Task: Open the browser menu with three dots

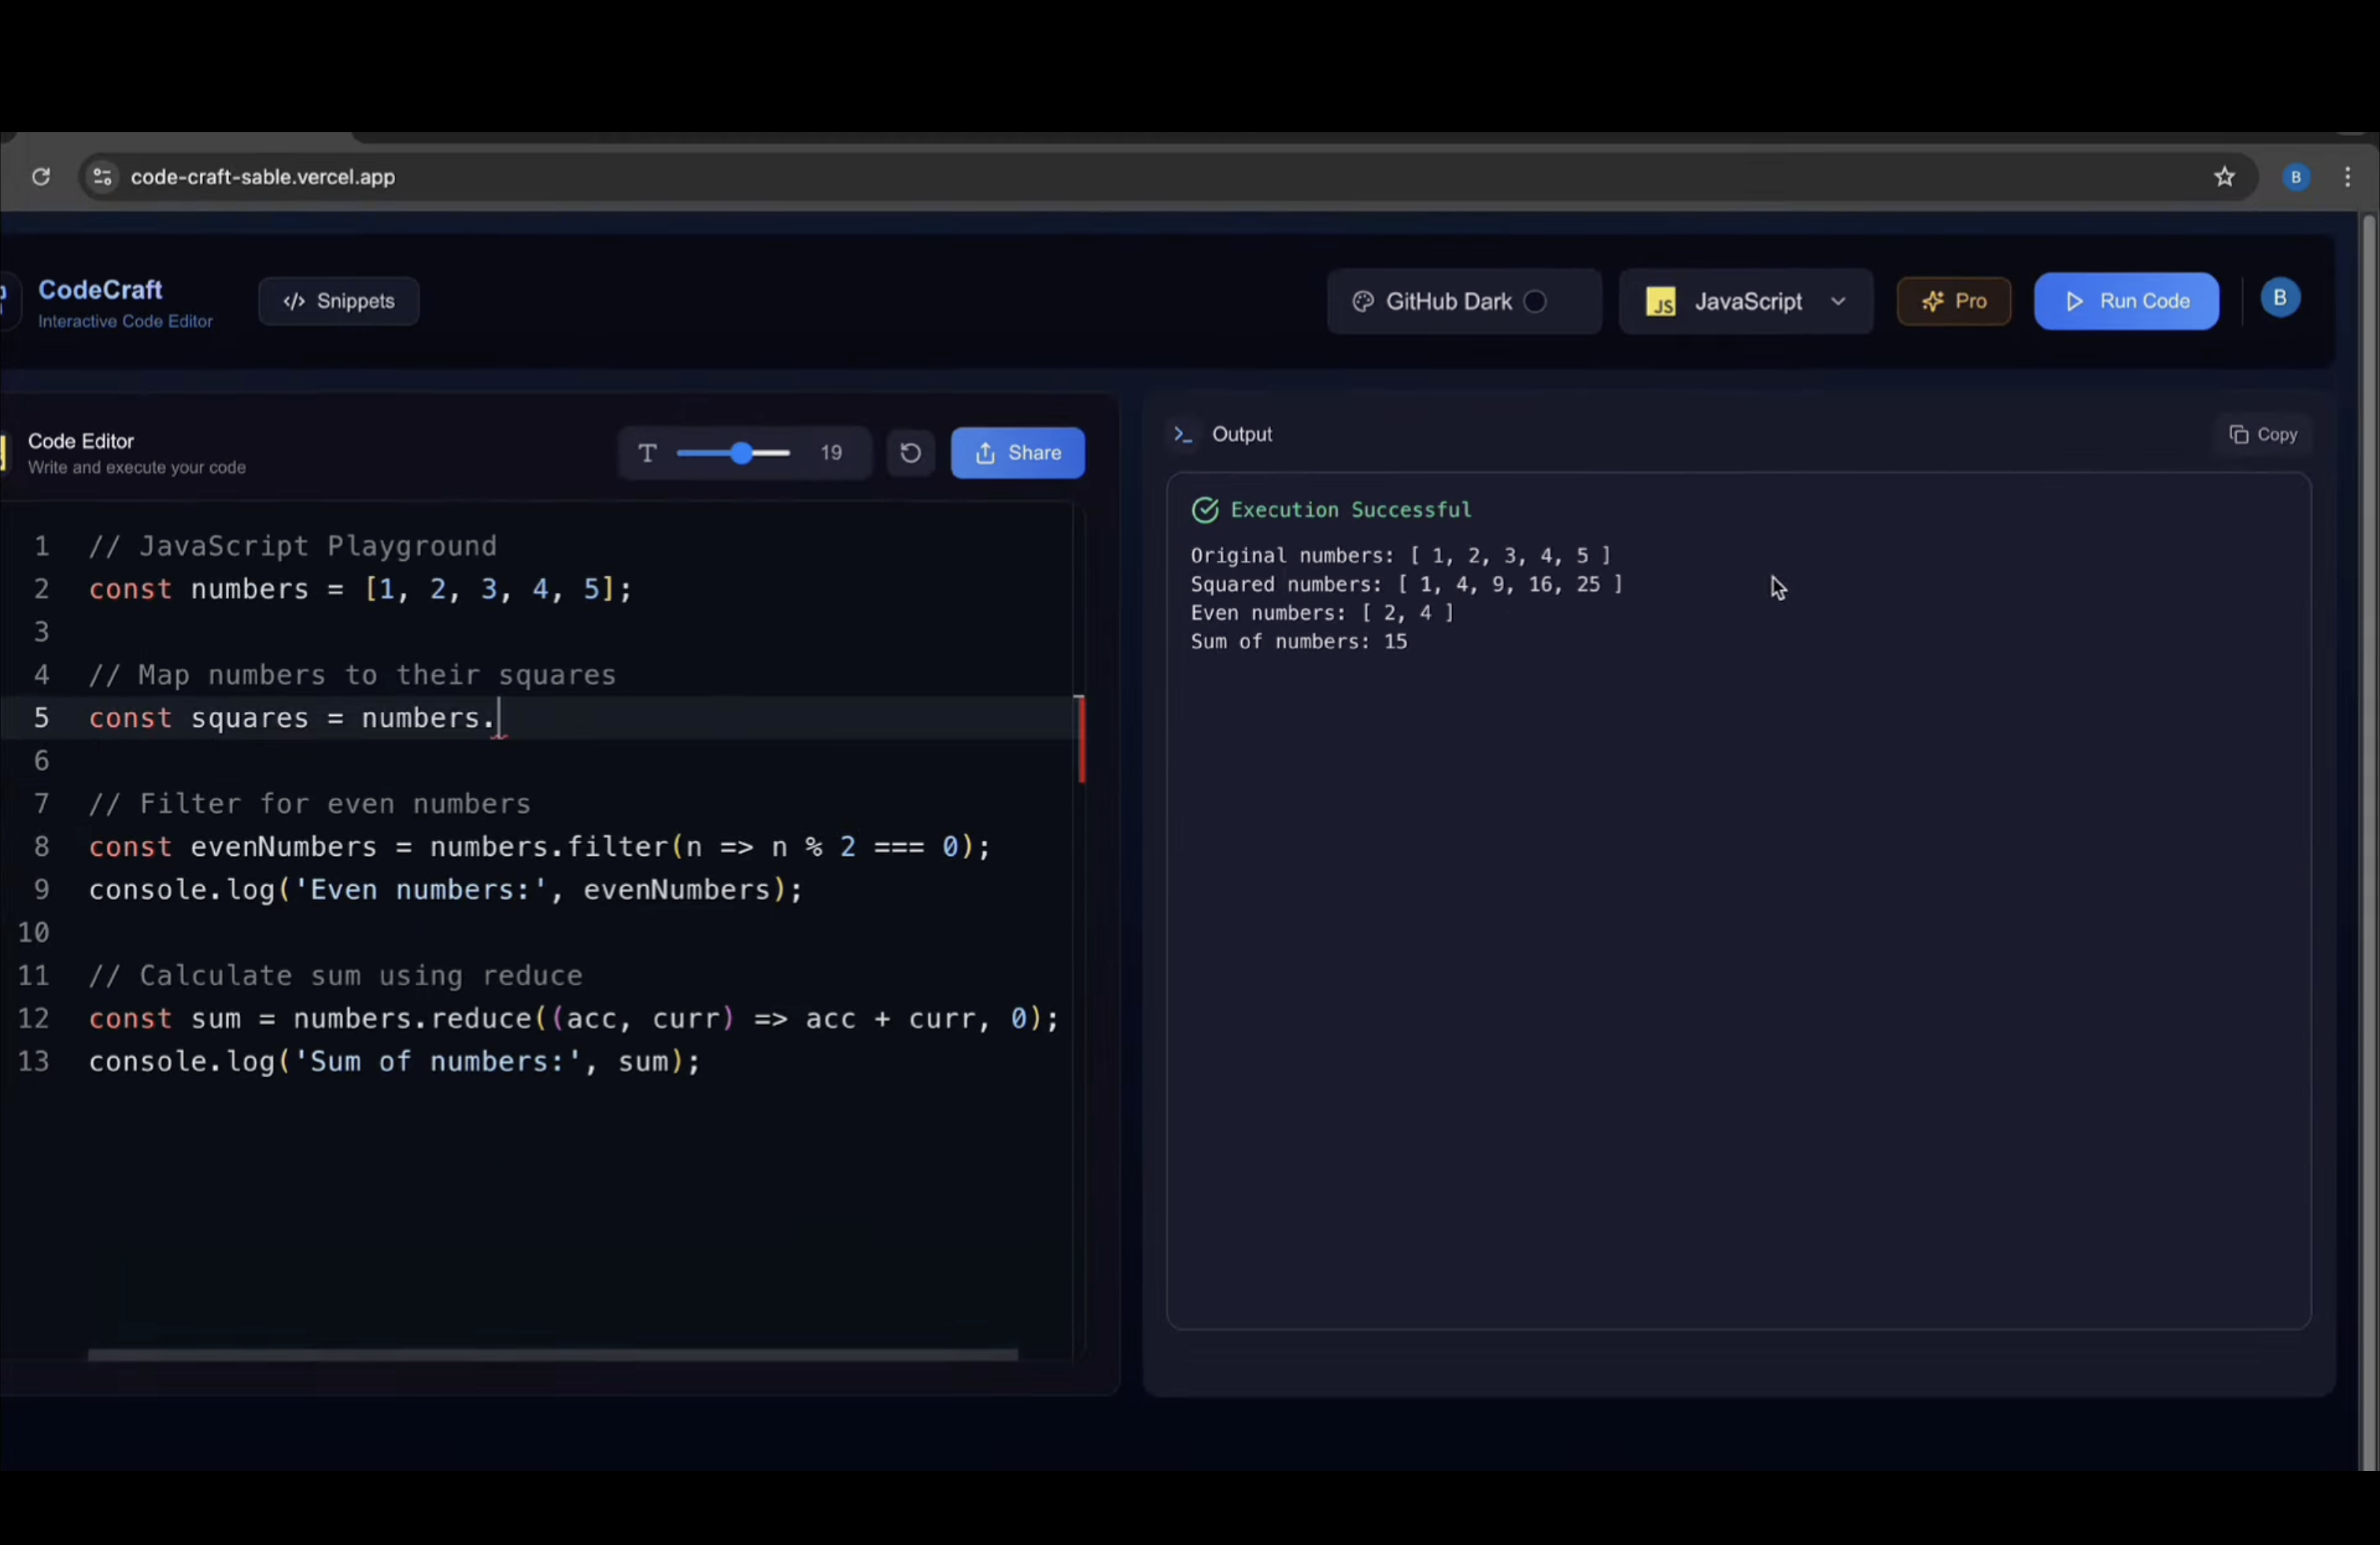Action: (x=2349, y=177)
